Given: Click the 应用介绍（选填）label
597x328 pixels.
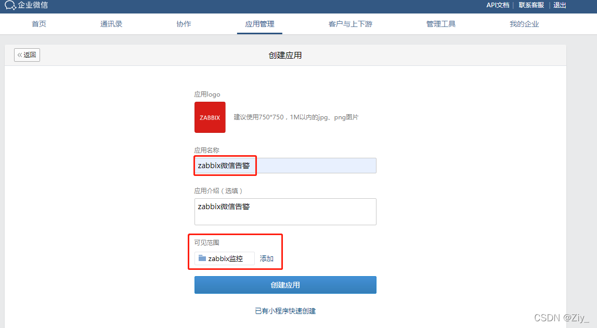Looking at the screenshot, I should (218, 191).
